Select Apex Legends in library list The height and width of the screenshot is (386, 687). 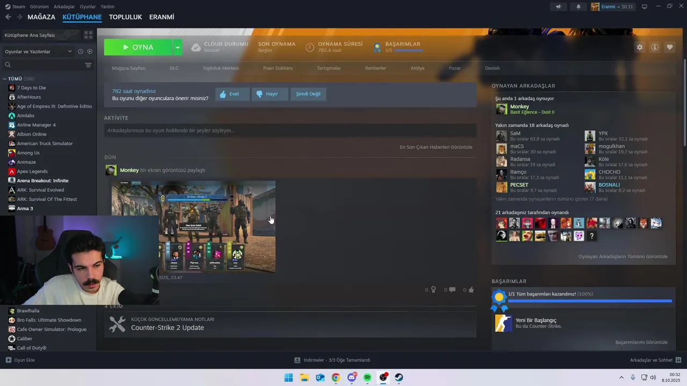[x=32, y=172]
